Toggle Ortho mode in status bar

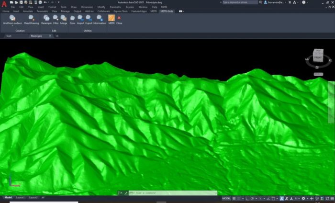(247, 199)
